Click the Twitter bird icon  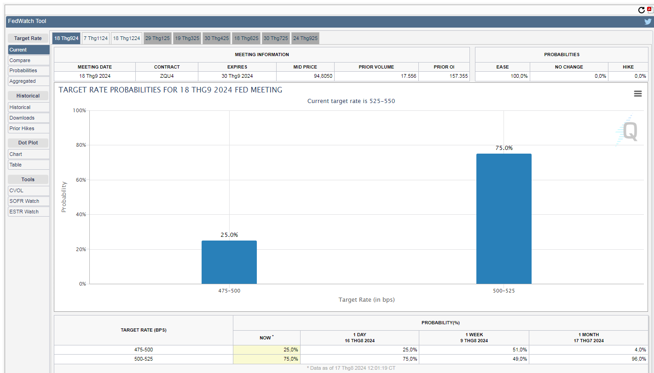point(648,21)
